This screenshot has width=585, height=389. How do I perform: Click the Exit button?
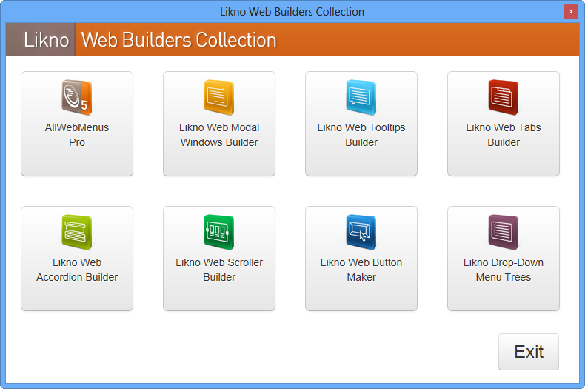click(529, 352)
